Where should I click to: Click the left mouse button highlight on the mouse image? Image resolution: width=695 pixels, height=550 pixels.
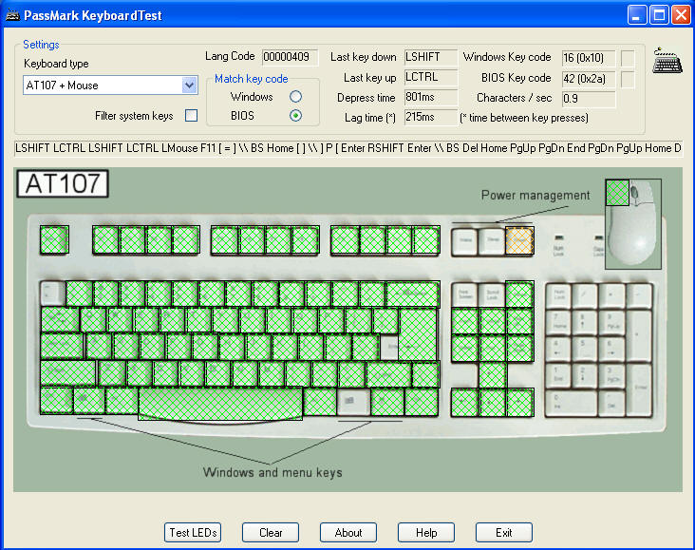point(617,193)
